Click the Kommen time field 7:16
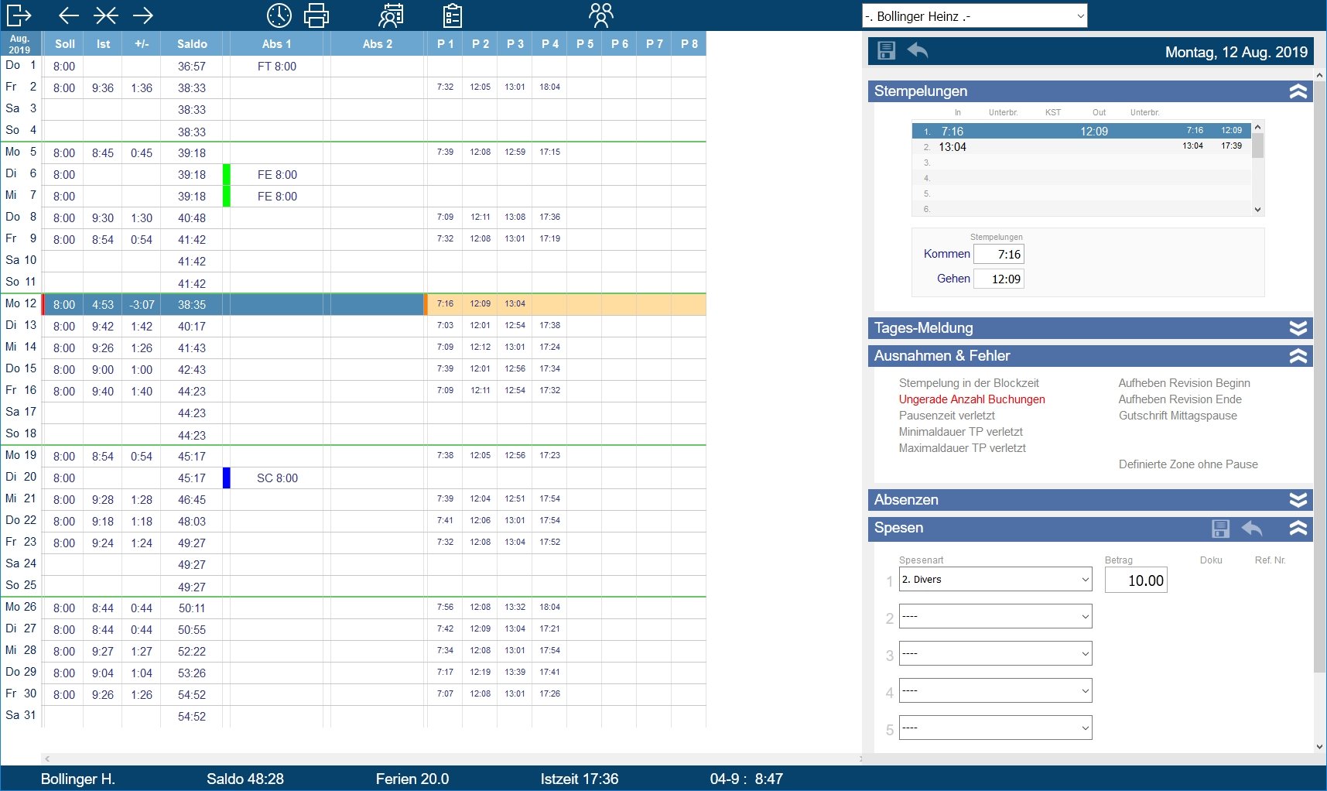Viewport: 1327px width, 791px height. tap(999, 255)
